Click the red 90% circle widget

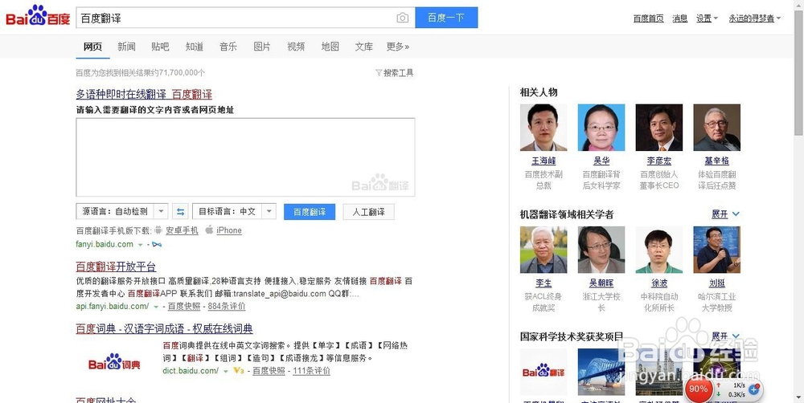point(698,389)
